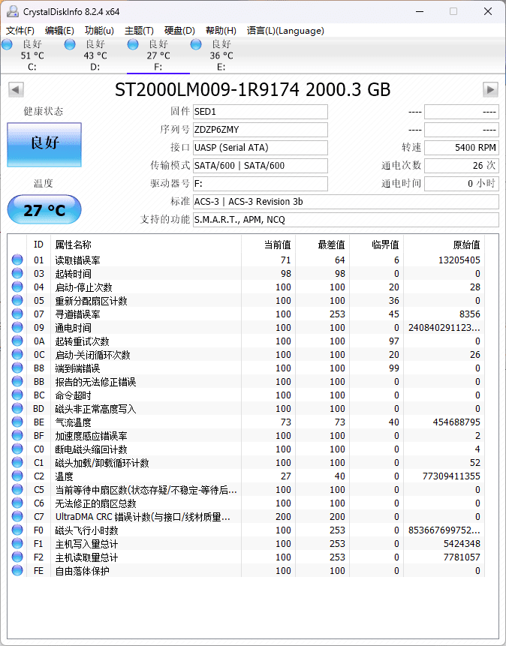This screenshot has width=506, height=646.
Task: Open the 编辑(E) menu
Action: coord(59,31)
